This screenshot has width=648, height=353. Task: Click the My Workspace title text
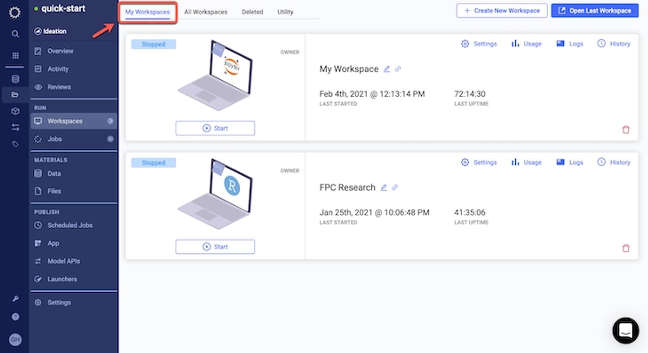pyautogui.click(x=349, y=69)
